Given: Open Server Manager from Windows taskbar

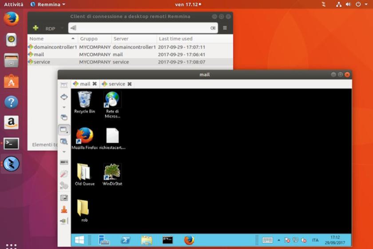Looking at the screenshot, I should pyautogui.click(x=104, y=240).
